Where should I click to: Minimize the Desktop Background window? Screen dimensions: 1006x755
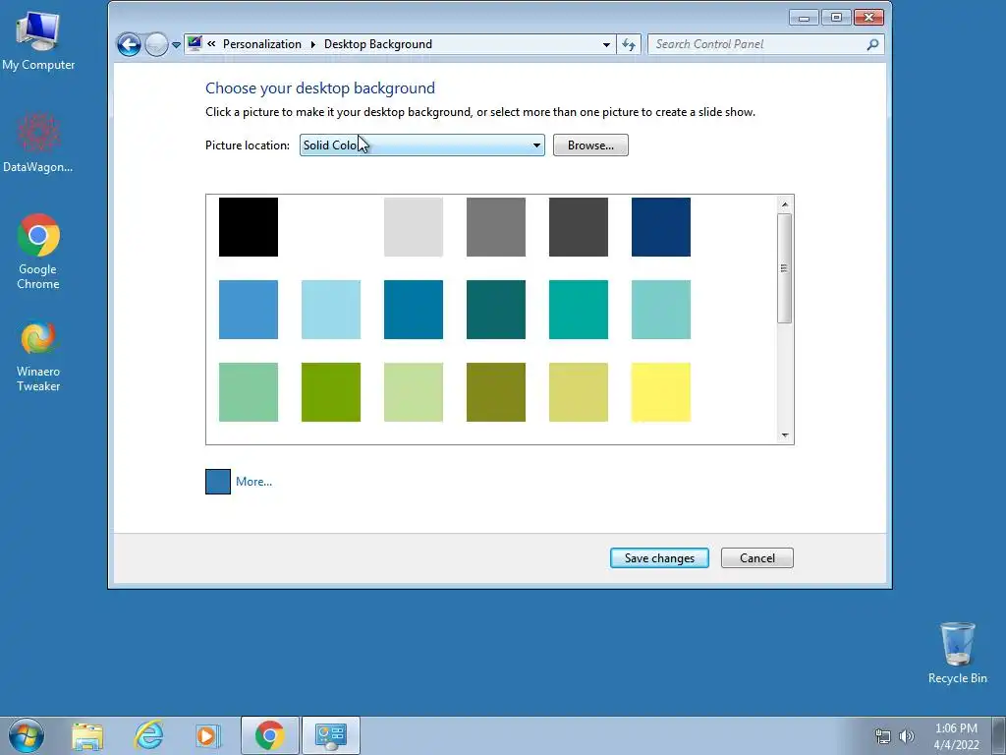click(804, 18)
